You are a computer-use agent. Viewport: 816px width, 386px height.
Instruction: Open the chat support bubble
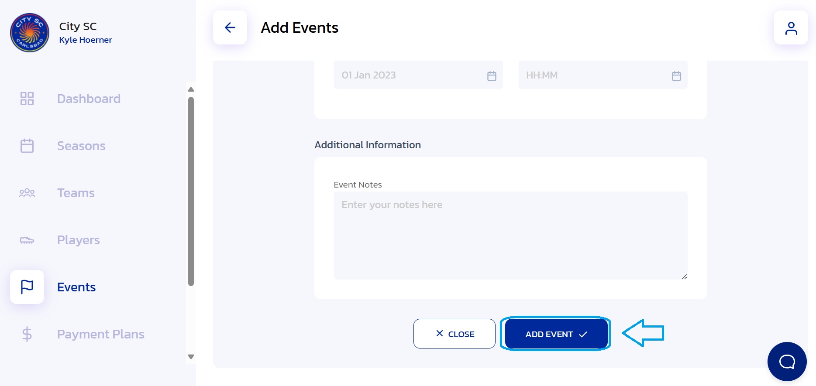point(787,362)
